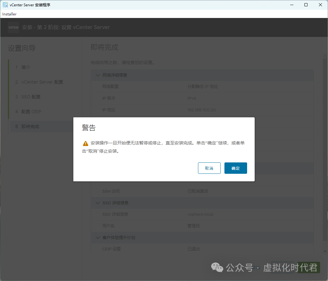Click the IP address value 192.168.100.20
The height and width of the screenshot is (281, 328).
[202, 110]
